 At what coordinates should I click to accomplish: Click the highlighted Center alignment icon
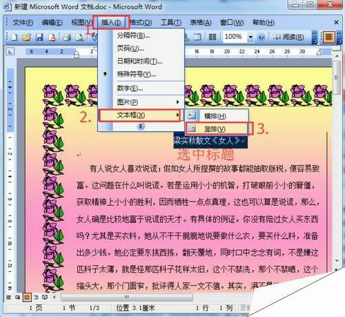coord(329,37)
